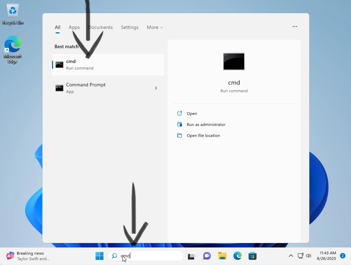Click the volume speaker tray icon

click(309, 256)
